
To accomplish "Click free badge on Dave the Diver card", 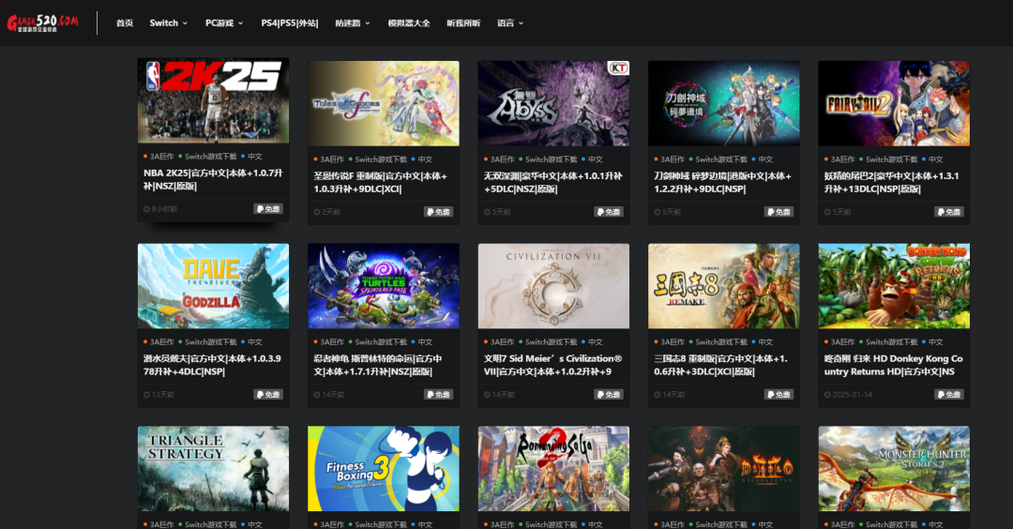I will [268, 394].
